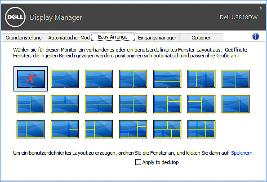267x182 pixels.
Task: Open the Eingangsmanager tab
Action: 157,38
